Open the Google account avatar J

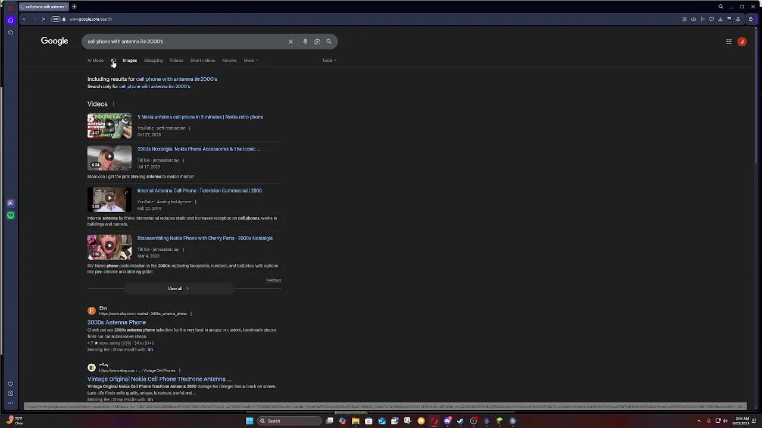742,42
